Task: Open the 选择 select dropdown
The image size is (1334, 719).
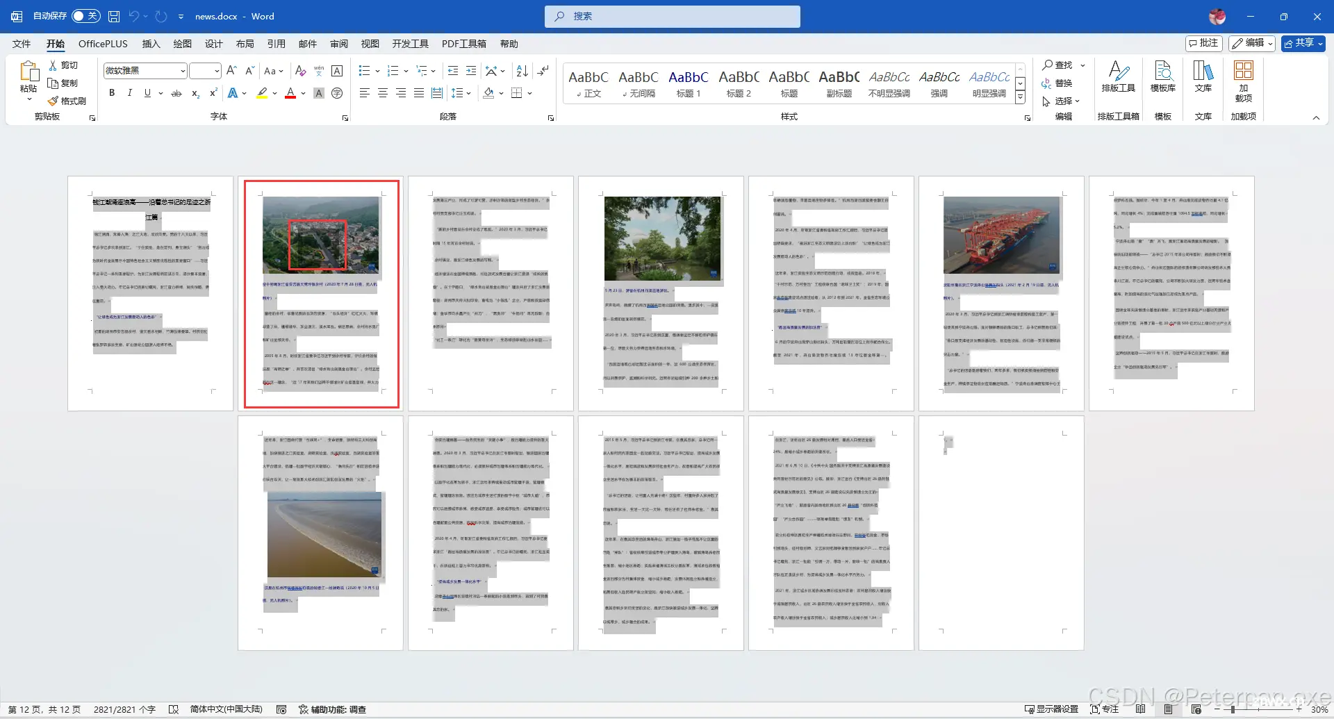Action: click(1061, 101)
